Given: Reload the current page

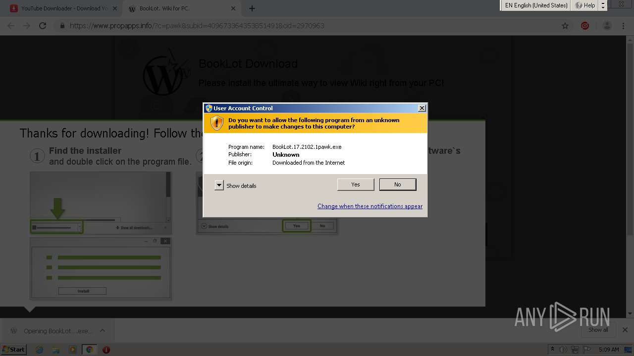Looking at the screenshot, I should tap(43, 26).
